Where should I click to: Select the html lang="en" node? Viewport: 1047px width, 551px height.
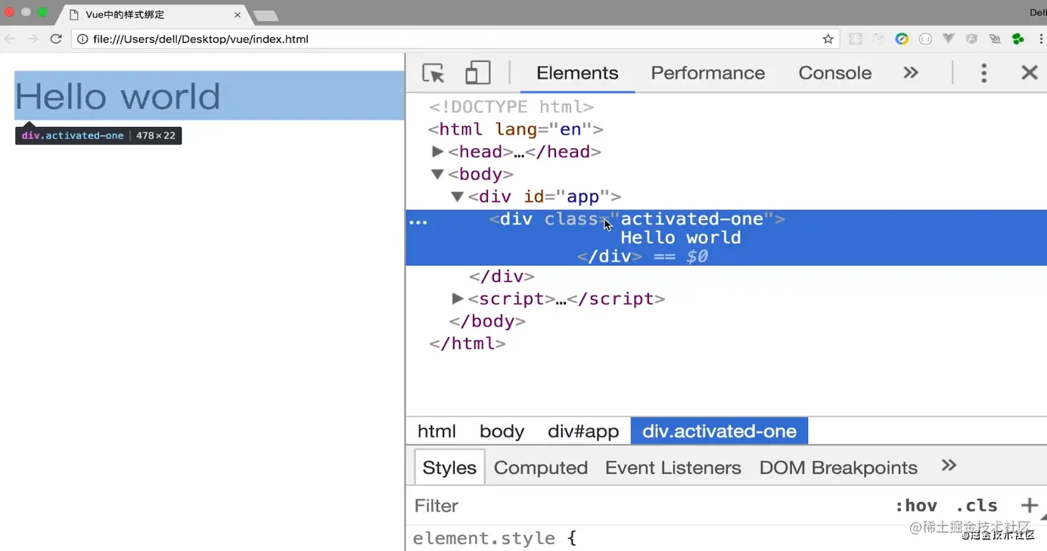click(x=516, y=129)
